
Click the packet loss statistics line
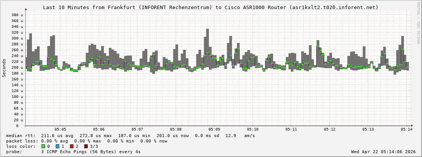87,141
